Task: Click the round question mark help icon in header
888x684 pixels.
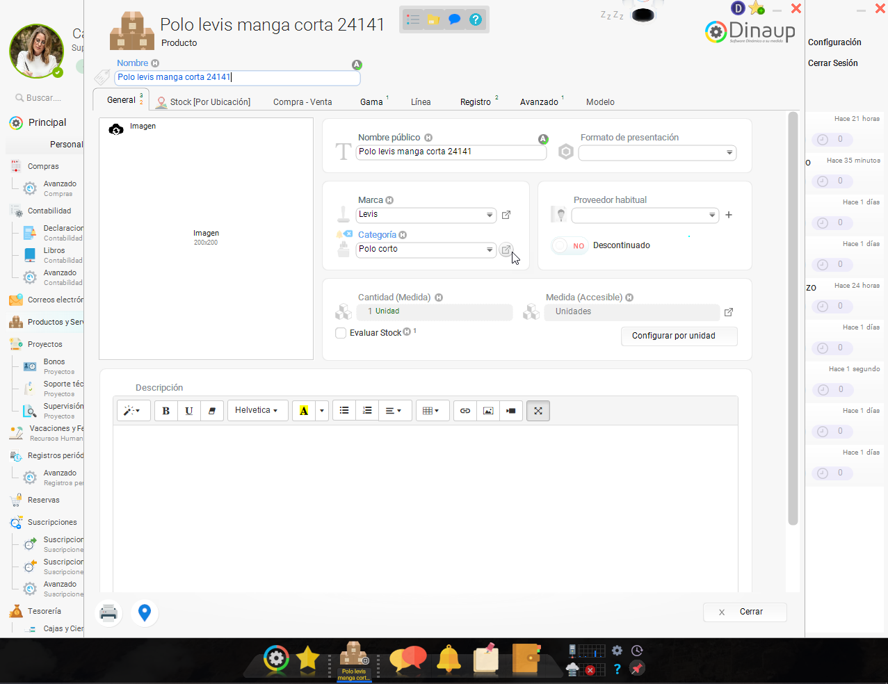Action: pos(476,19)
